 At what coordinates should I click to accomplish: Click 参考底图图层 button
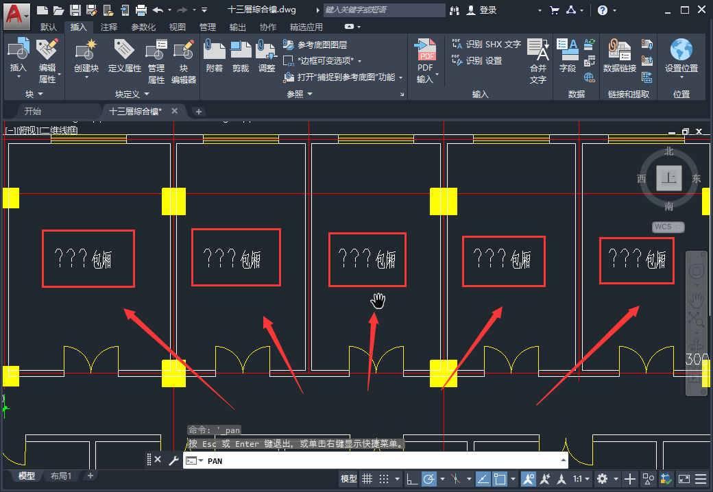[315, 45]
